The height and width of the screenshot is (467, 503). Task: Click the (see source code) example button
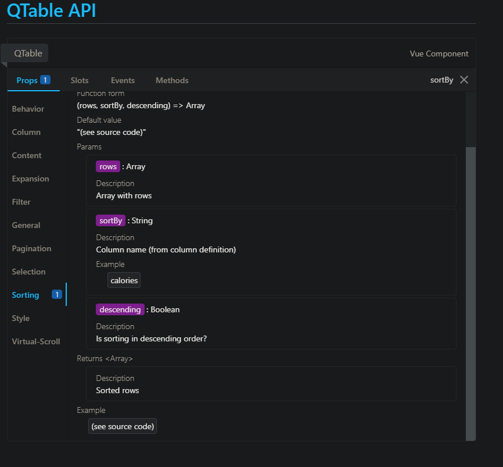[x=122, y=426]
